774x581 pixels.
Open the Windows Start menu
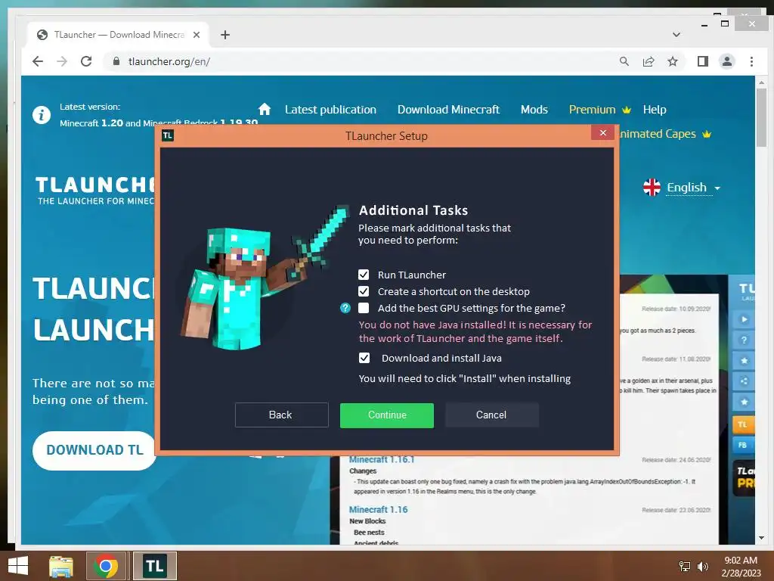point(18,566)
